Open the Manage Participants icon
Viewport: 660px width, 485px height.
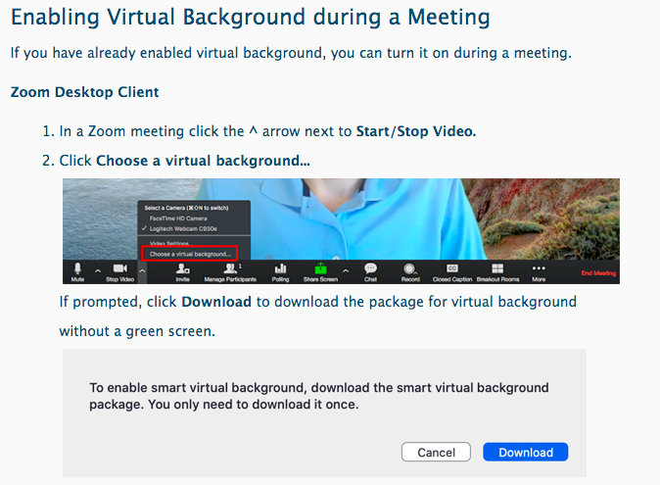232,267
